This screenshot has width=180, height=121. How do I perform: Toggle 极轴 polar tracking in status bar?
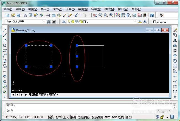point(74,117)
